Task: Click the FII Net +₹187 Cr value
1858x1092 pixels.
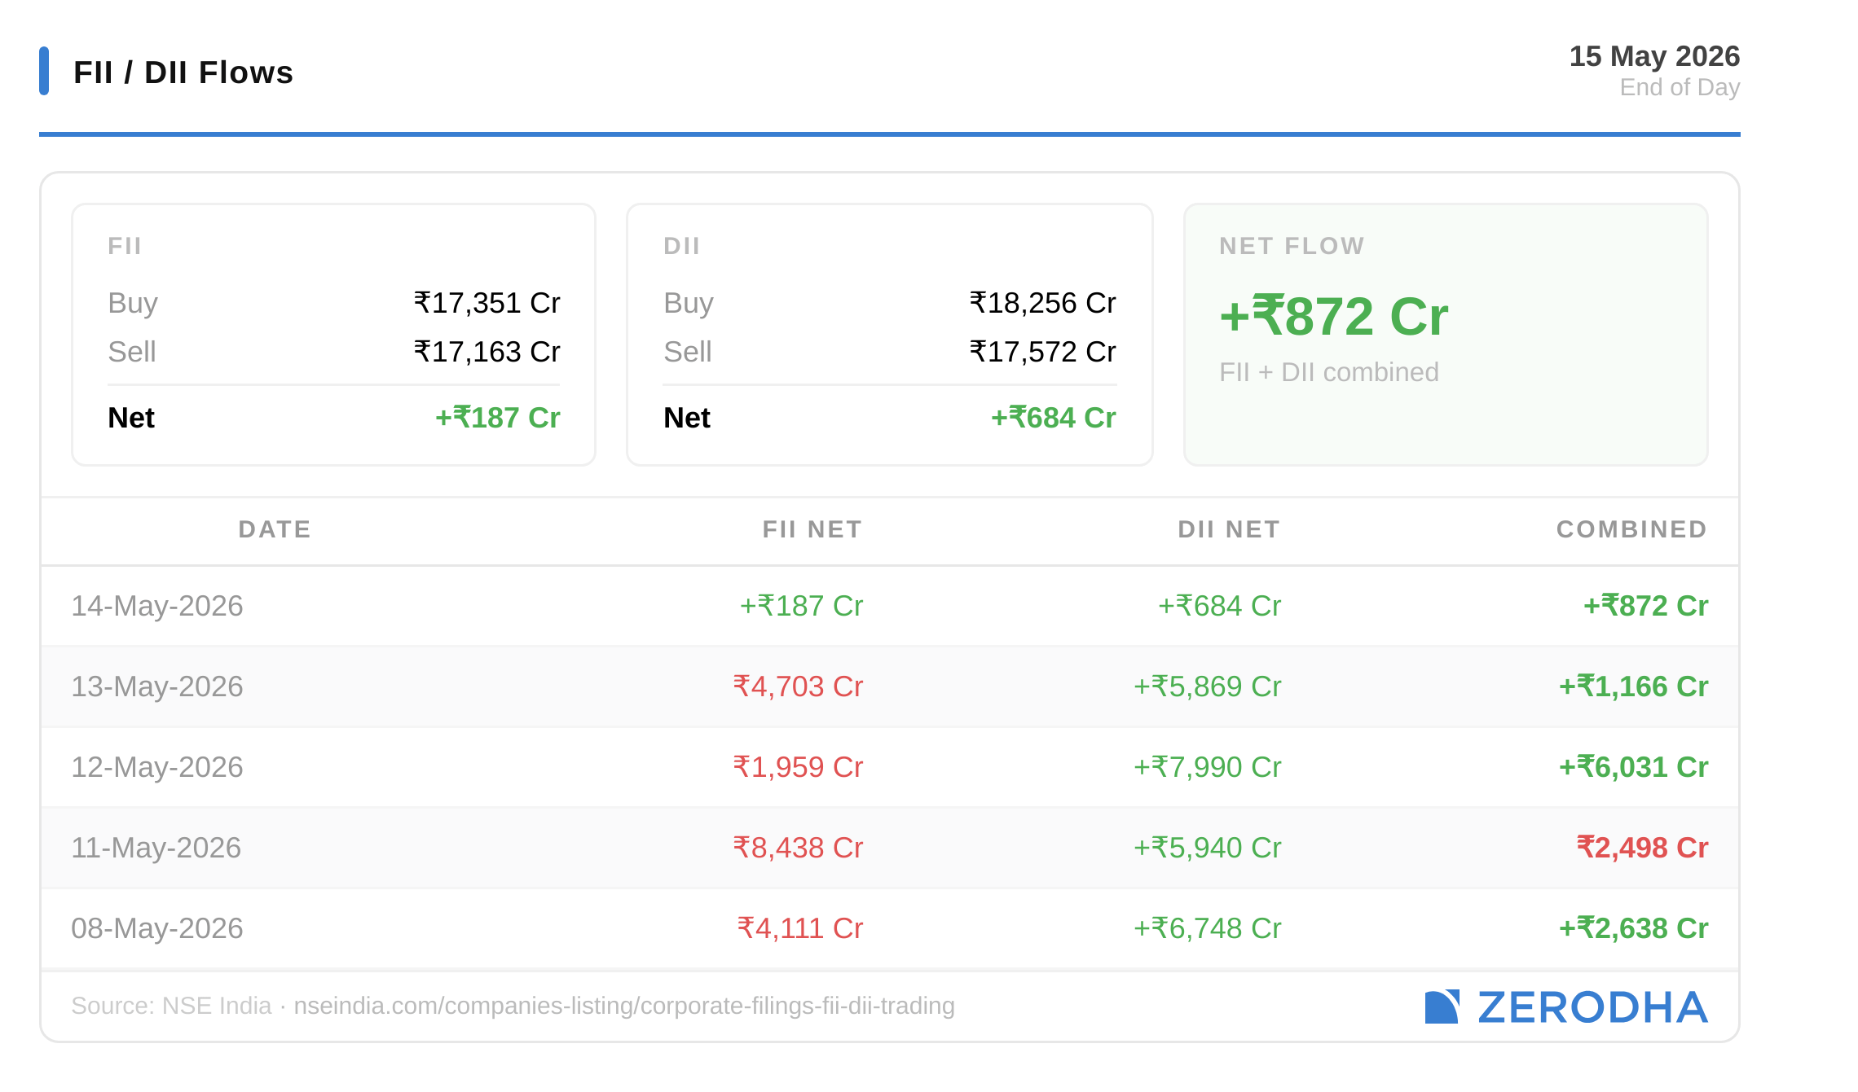Action: [x=497, y=418]
